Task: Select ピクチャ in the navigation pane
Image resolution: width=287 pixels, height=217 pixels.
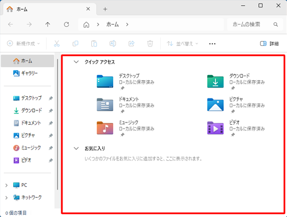Action: [x=28, y=135]
